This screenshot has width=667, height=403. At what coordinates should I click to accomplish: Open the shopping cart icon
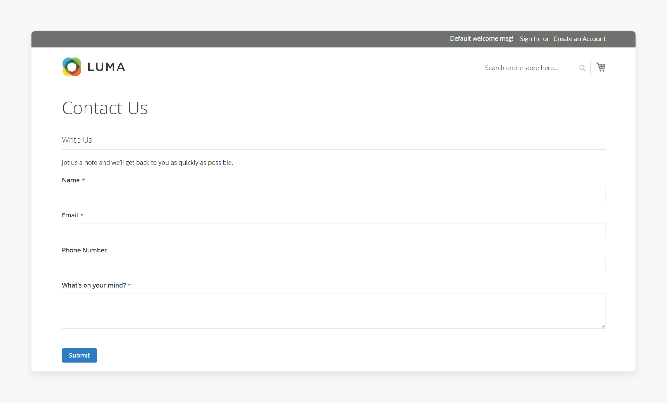[x=601, y=67]
